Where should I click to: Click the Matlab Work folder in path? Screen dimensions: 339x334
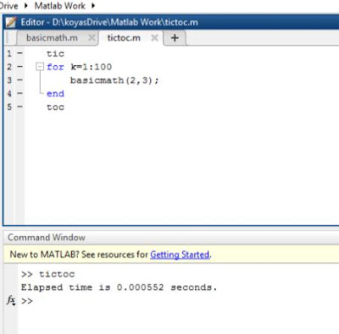tap(59, 5)
